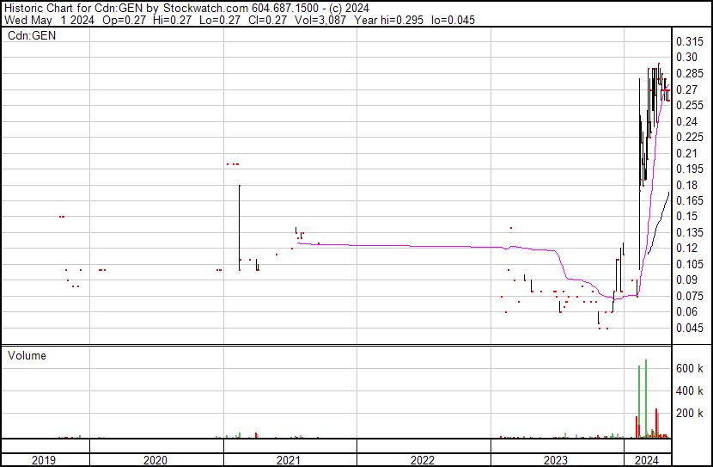The height and width of the screenshot is (467, 713).
Task: Click the 600 k volume axis label
Action: (690, 368)
